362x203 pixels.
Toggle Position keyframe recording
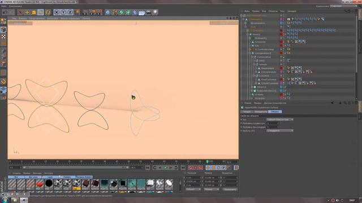pyautogui.click(x=208, y=167)
